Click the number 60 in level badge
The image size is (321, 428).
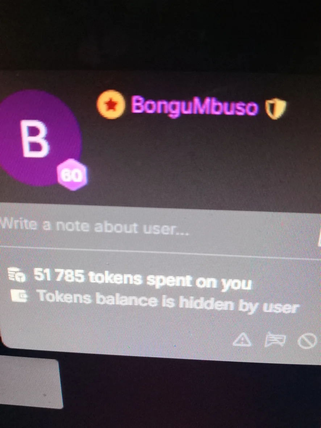[71, 175]
